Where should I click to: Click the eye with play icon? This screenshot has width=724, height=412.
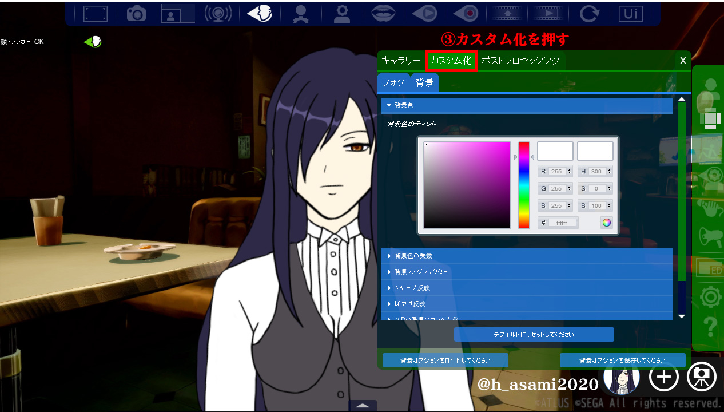tap(424, 13)
